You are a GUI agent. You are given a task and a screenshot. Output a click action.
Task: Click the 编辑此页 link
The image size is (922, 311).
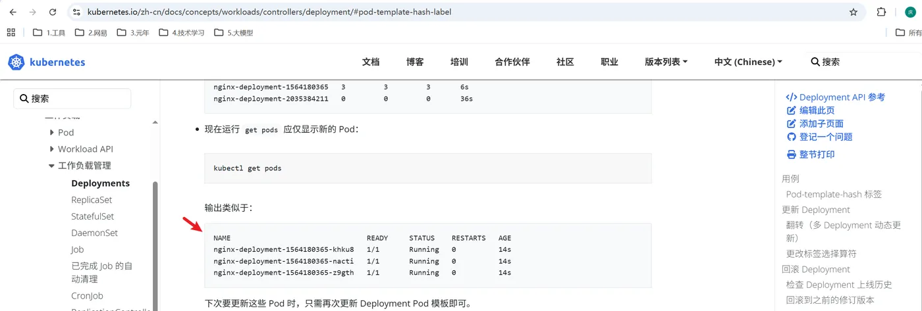tap(811, 110)
